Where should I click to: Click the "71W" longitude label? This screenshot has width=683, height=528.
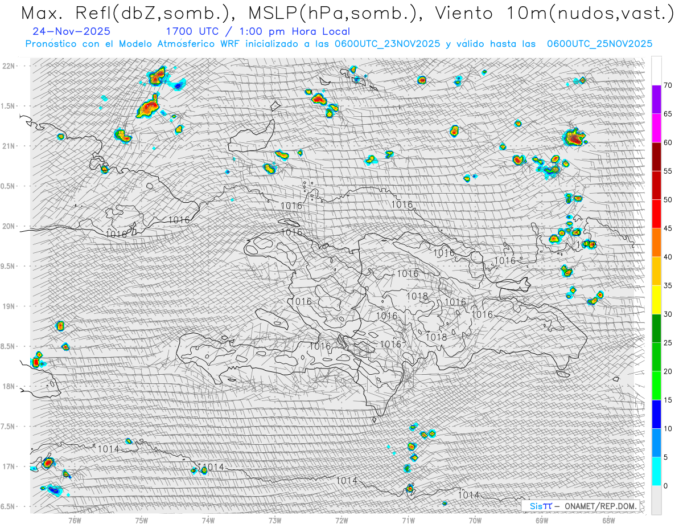point(408,520)
